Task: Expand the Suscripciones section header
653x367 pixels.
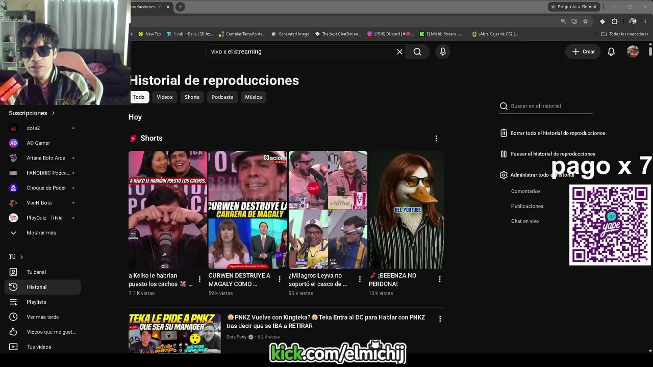Action: (32, 113)
